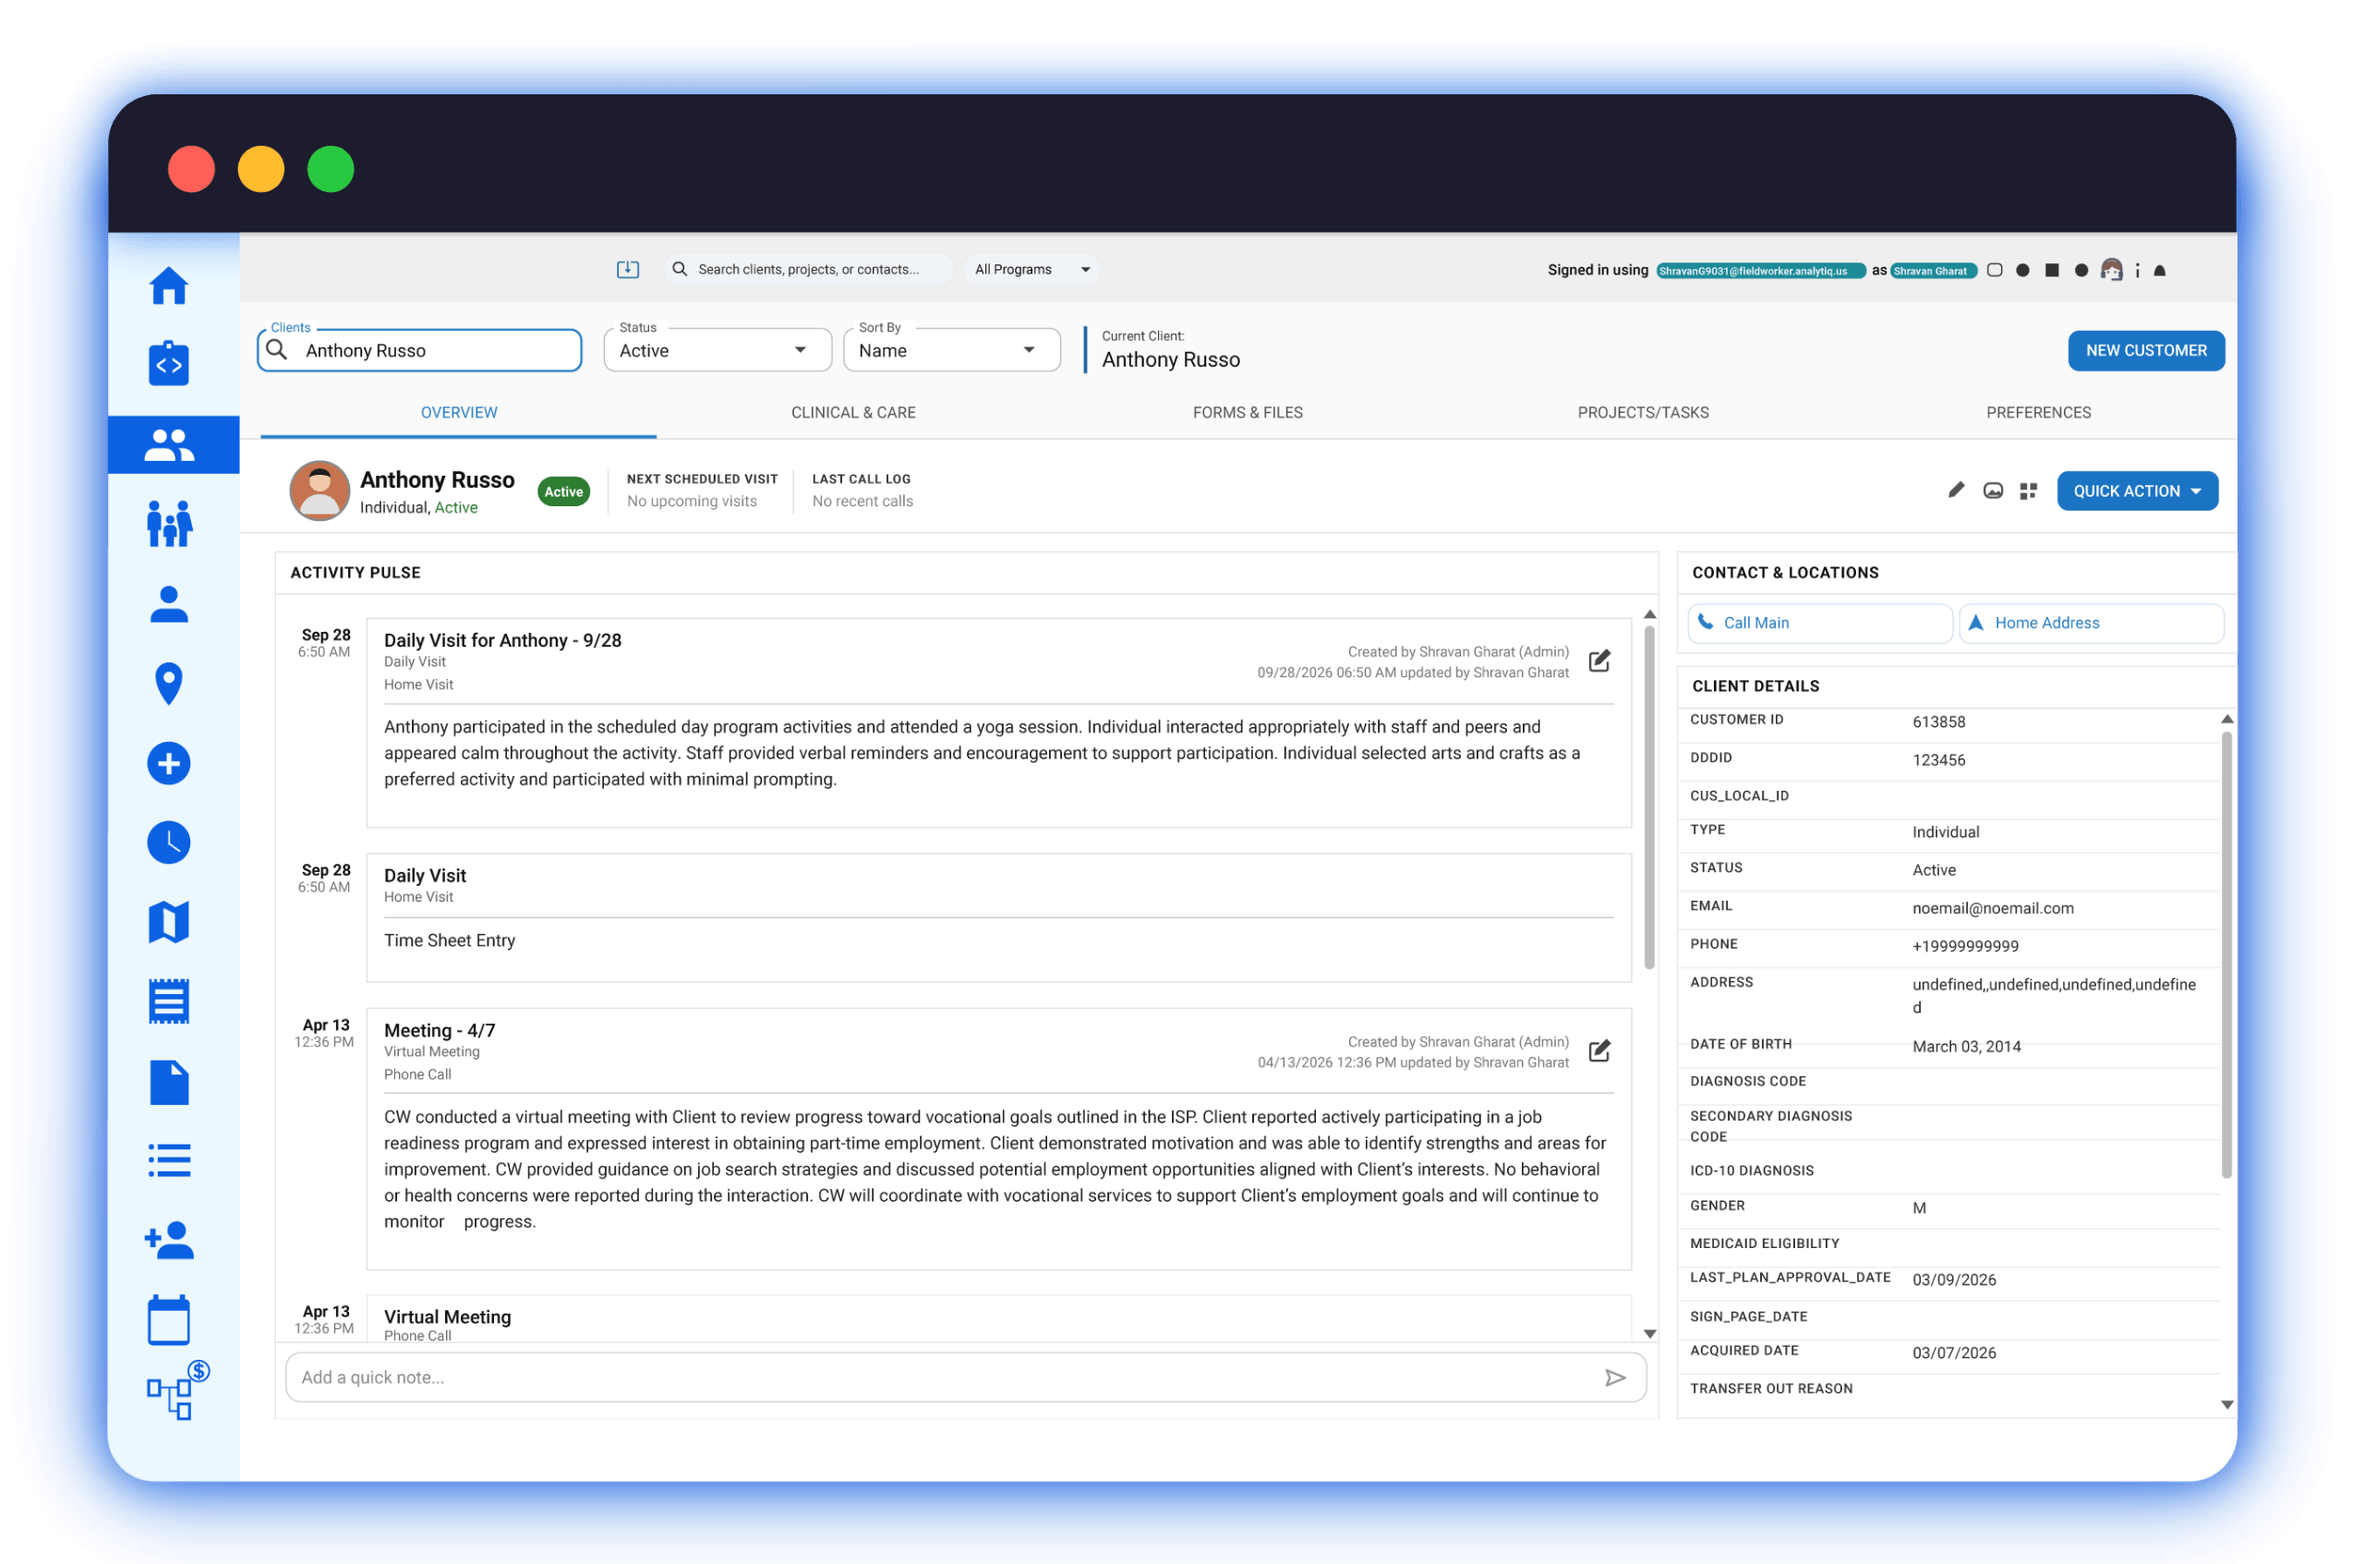Edit the Meeting - 4/7 entry
Screen dimensions: 2364x1564
coord(1600,1051)
